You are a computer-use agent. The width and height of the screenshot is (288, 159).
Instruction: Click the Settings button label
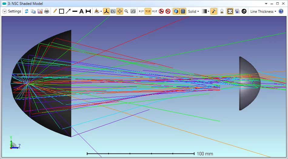point(15,11)
